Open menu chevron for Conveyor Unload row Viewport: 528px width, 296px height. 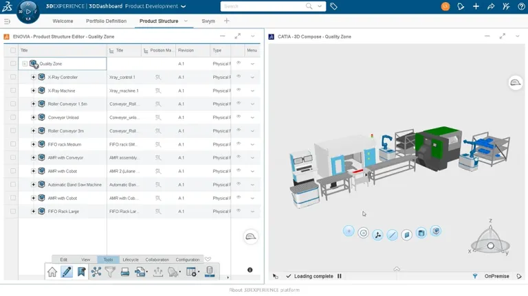pos(252,117)
